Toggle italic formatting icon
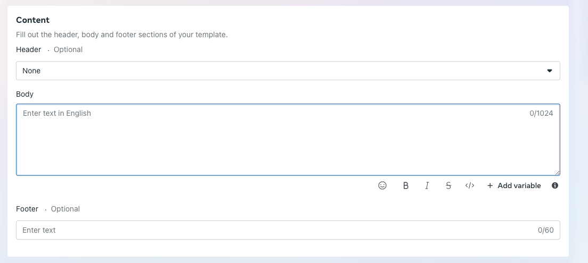Image resolution: width=588 pixels, height=263 pixels. coord(427,185)
